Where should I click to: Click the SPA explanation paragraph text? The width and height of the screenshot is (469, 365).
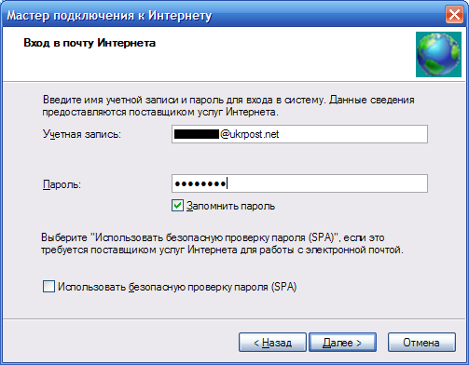click(222, 244)
